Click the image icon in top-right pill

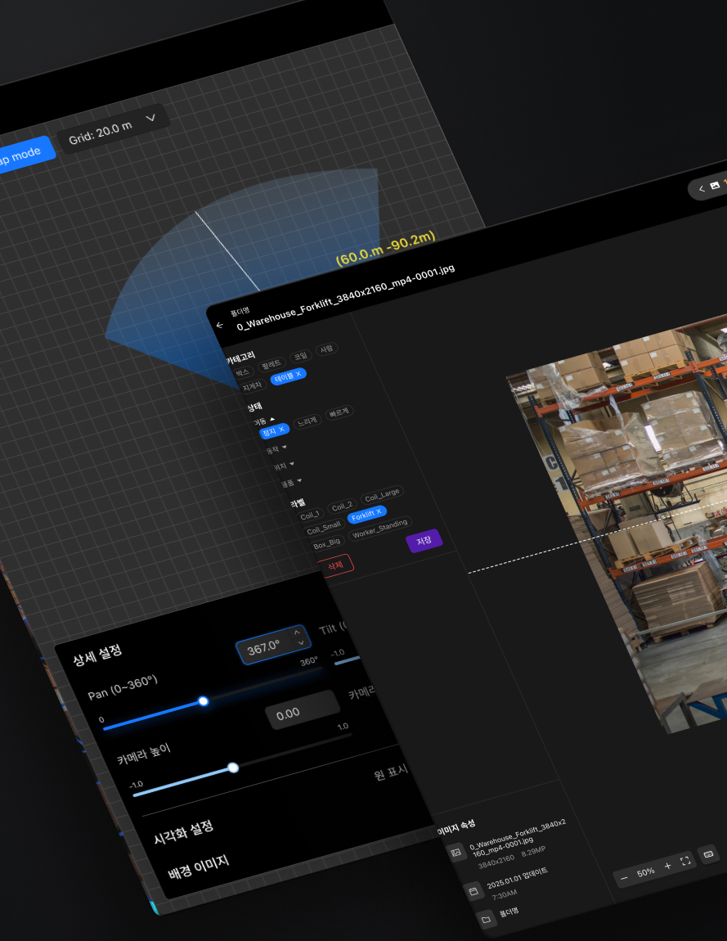click(715, 186)
